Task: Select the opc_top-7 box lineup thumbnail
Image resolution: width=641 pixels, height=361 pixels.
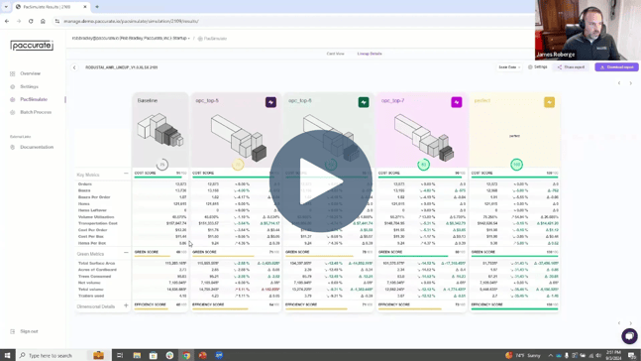Action: [424, 137]
